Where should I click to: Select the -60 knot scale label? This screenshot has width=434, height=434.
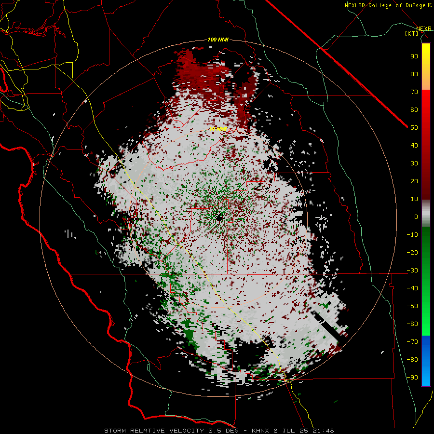(x=412, y=324)
